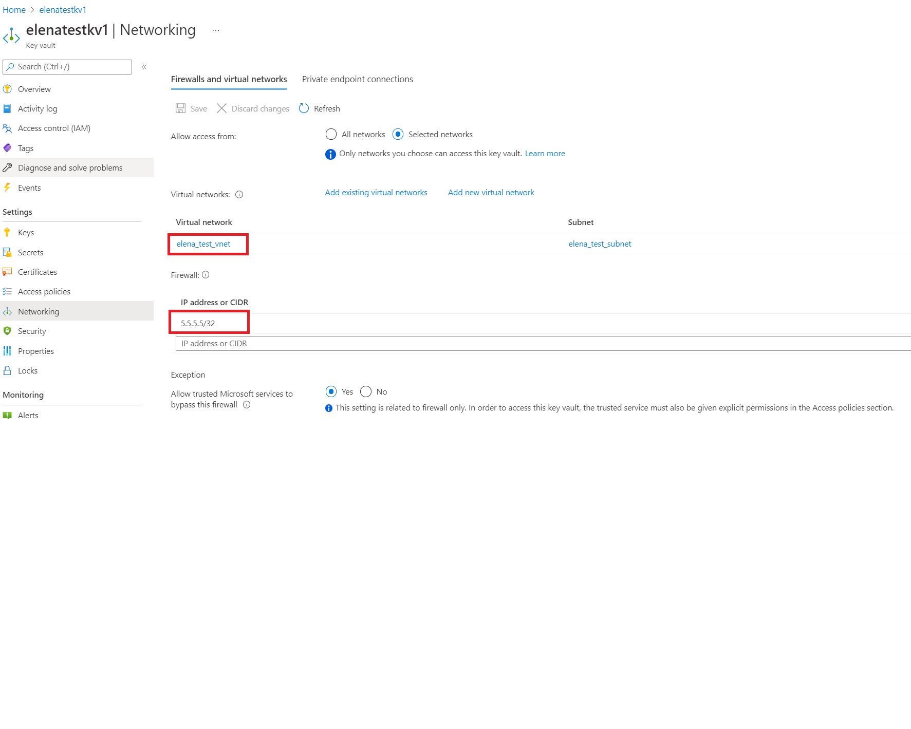911x729 pixels.
Task: Open the elena_test_vnet virtual network
Action: click(203, 244)
